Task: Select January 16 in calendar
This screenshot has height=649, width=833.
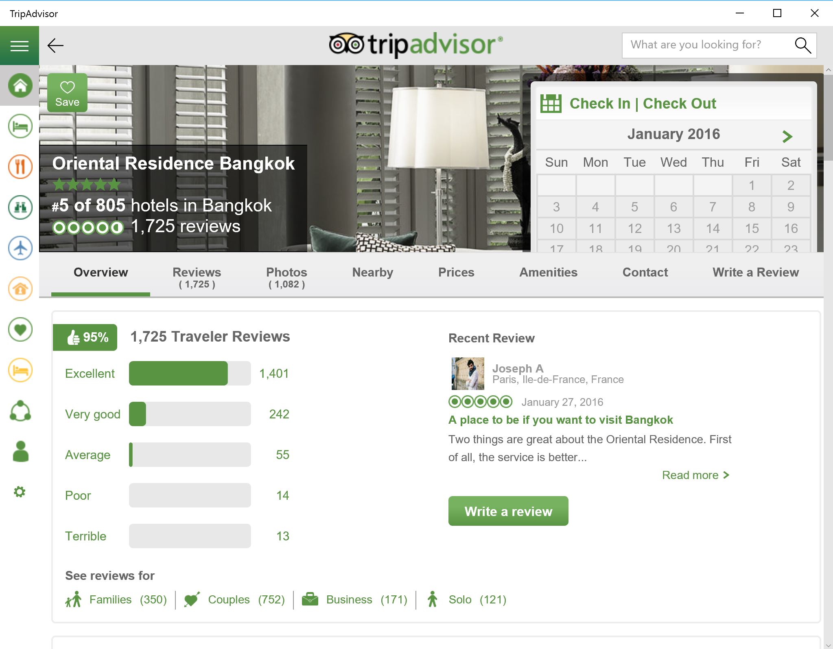Action: coord(791,229)
